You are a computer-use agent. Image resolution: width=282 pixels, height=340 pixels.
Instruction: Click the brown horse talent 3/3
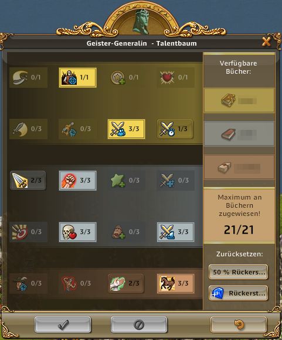click(x=175, y=283)
